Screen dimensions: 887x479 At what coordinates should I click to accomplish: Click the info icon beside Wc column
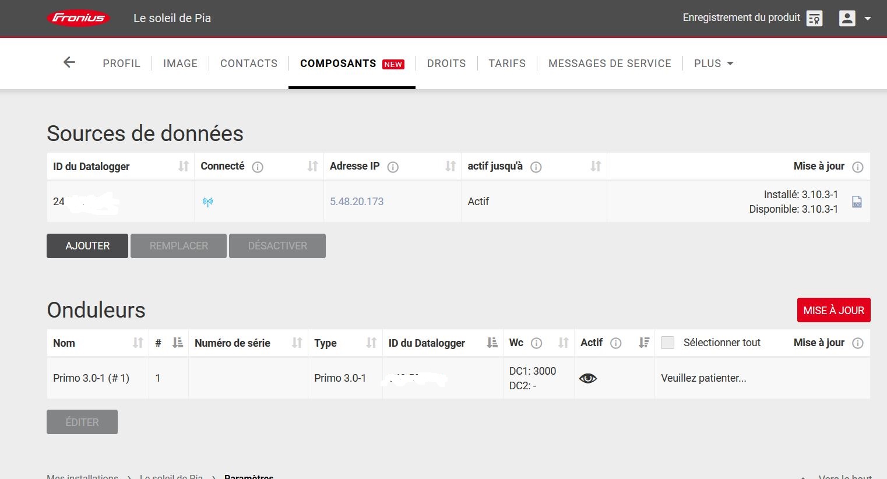coord(537,343)
